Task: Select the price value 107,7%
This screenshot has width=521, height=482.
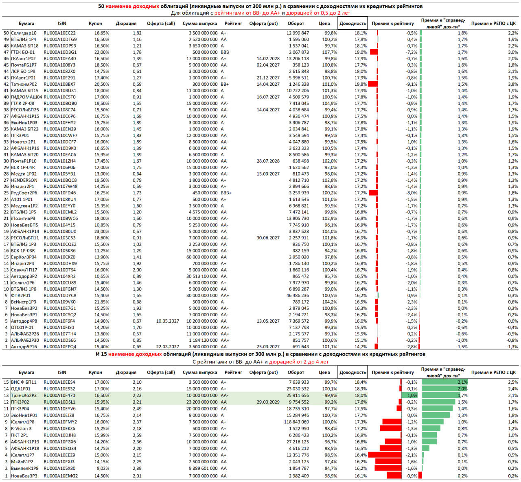Action: [x=330, y=52]
